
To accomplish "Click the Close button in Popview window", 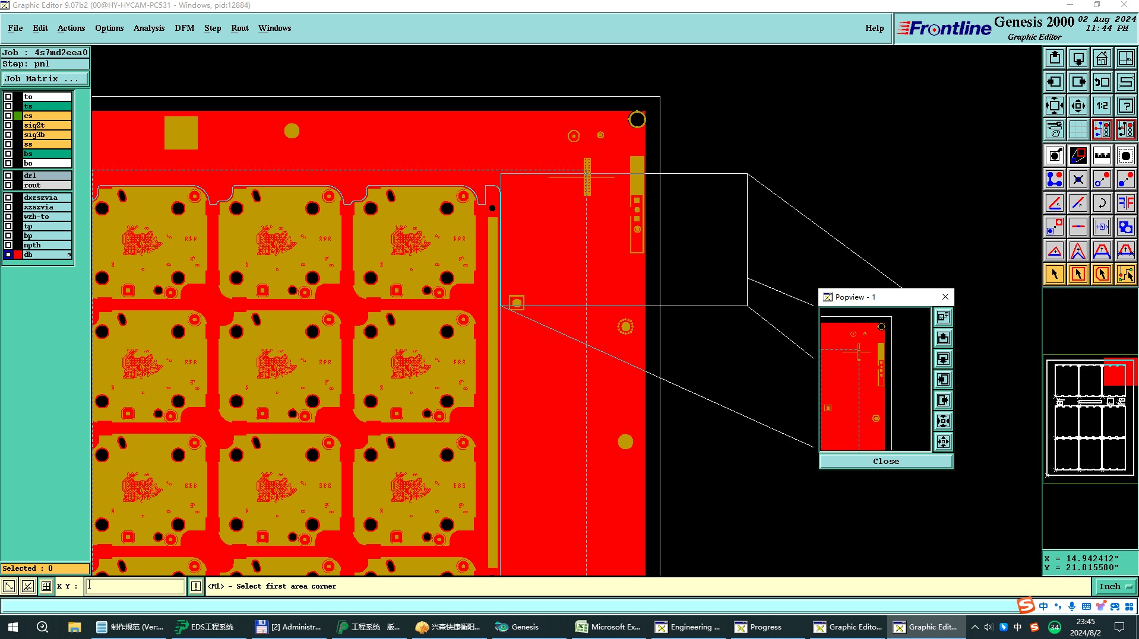I will [886, 461].
